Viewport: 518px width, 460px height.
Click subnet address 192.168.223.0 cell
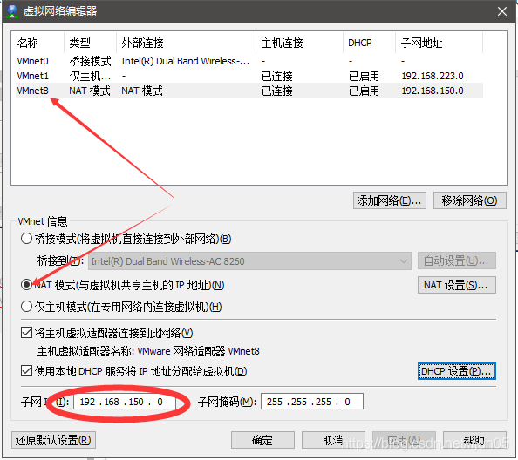pos(433,76)
